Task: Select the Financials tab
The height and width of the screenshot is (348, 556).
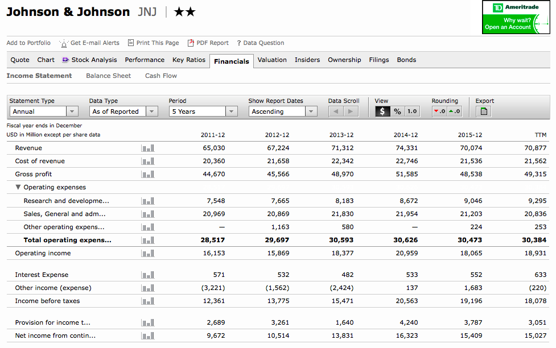Action: (232, 61)
